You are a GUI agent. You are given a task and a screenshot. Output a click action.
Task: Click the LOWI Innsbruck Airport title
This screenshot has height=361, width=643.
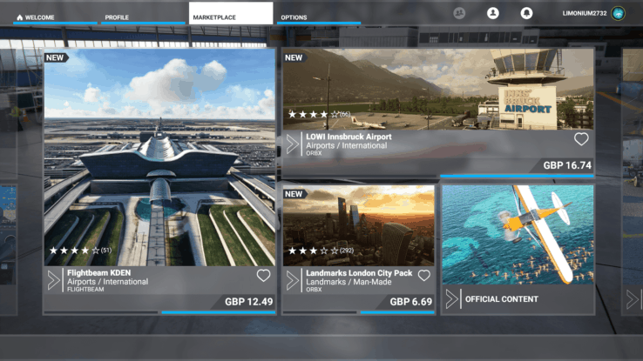coord(349,137)
